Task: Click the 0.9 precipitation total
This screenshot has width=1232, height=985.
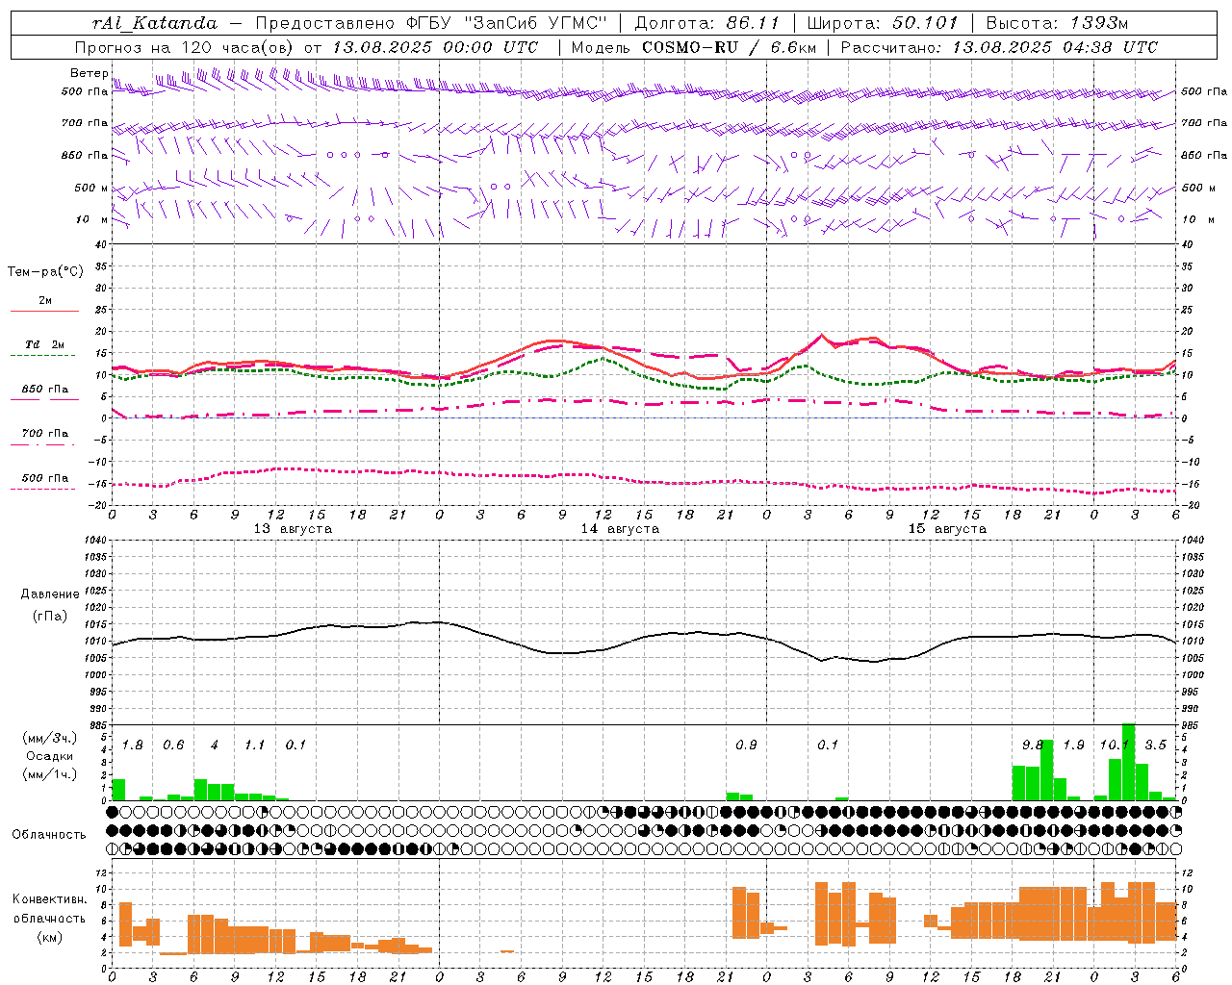Action: pos(746,745)
